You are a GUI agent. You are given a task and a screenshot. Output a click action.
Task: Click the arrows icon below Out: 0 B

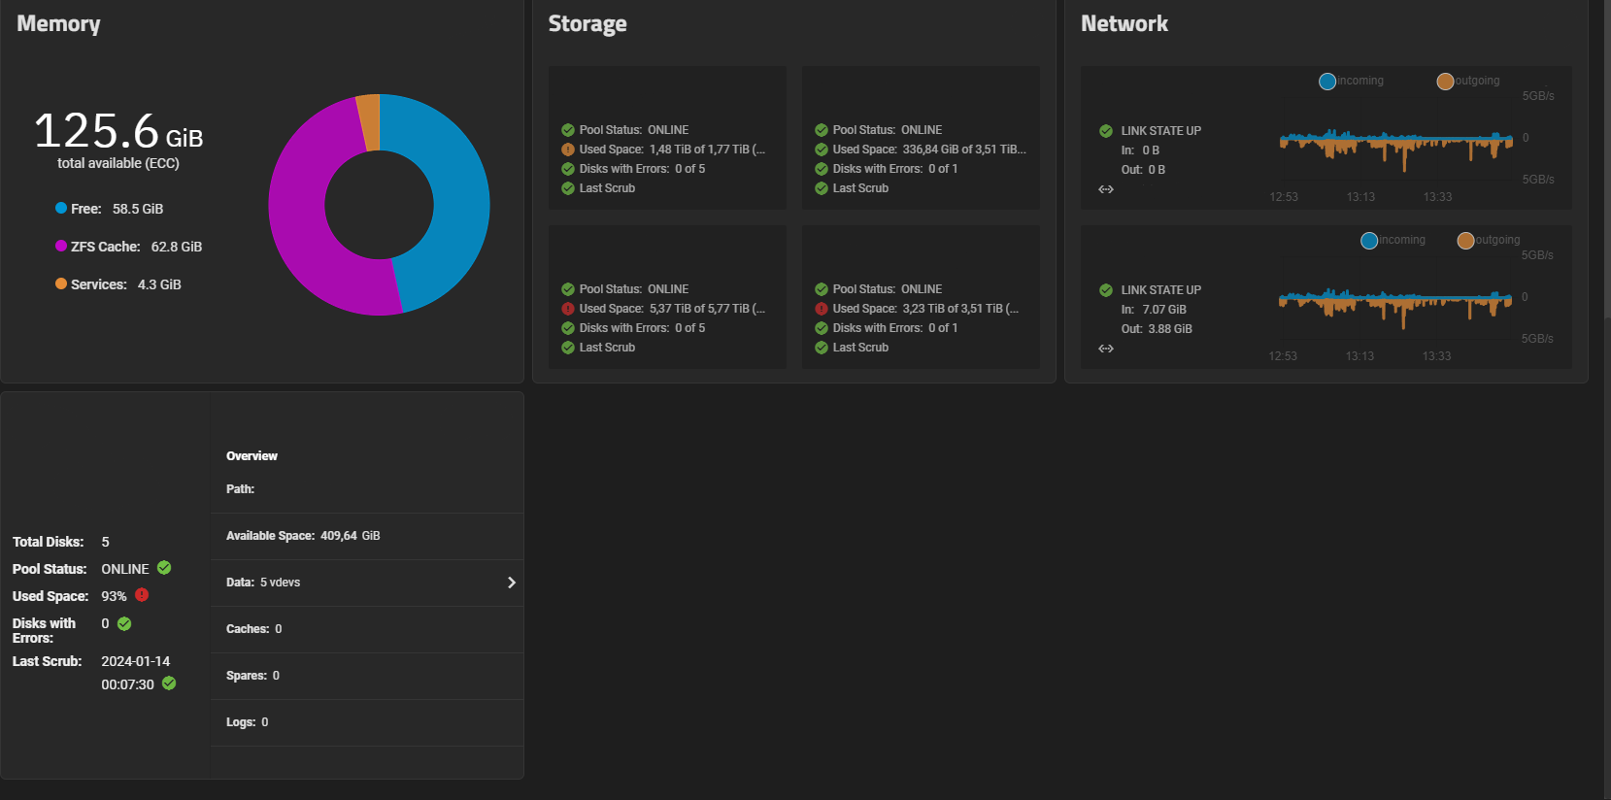click(x=1106, y=189)
